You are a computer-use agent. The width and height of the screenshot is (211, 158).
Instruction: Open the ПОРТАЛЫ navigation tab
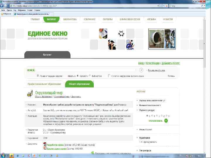tap(108, 19)
